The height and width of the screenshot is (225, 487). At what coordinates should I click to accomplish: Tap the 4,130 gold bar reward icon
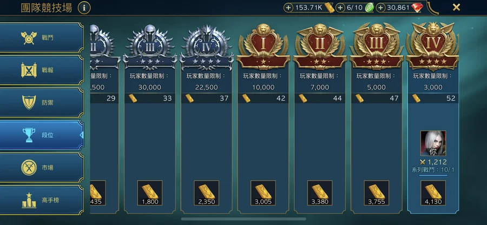(x=433, y=193)
